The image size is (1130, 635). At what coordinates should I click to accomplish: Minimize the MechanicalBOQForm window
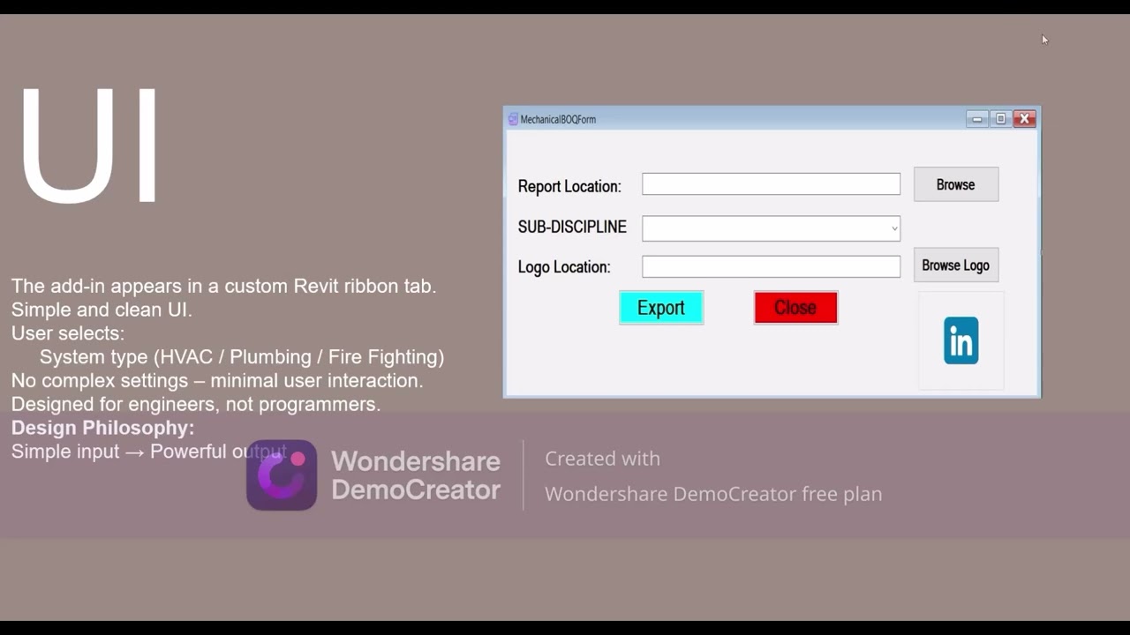[x=976, y=119]
